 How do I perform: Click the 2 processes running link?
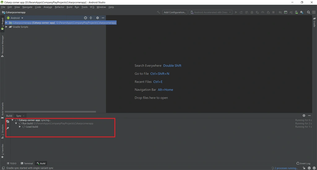286,168
